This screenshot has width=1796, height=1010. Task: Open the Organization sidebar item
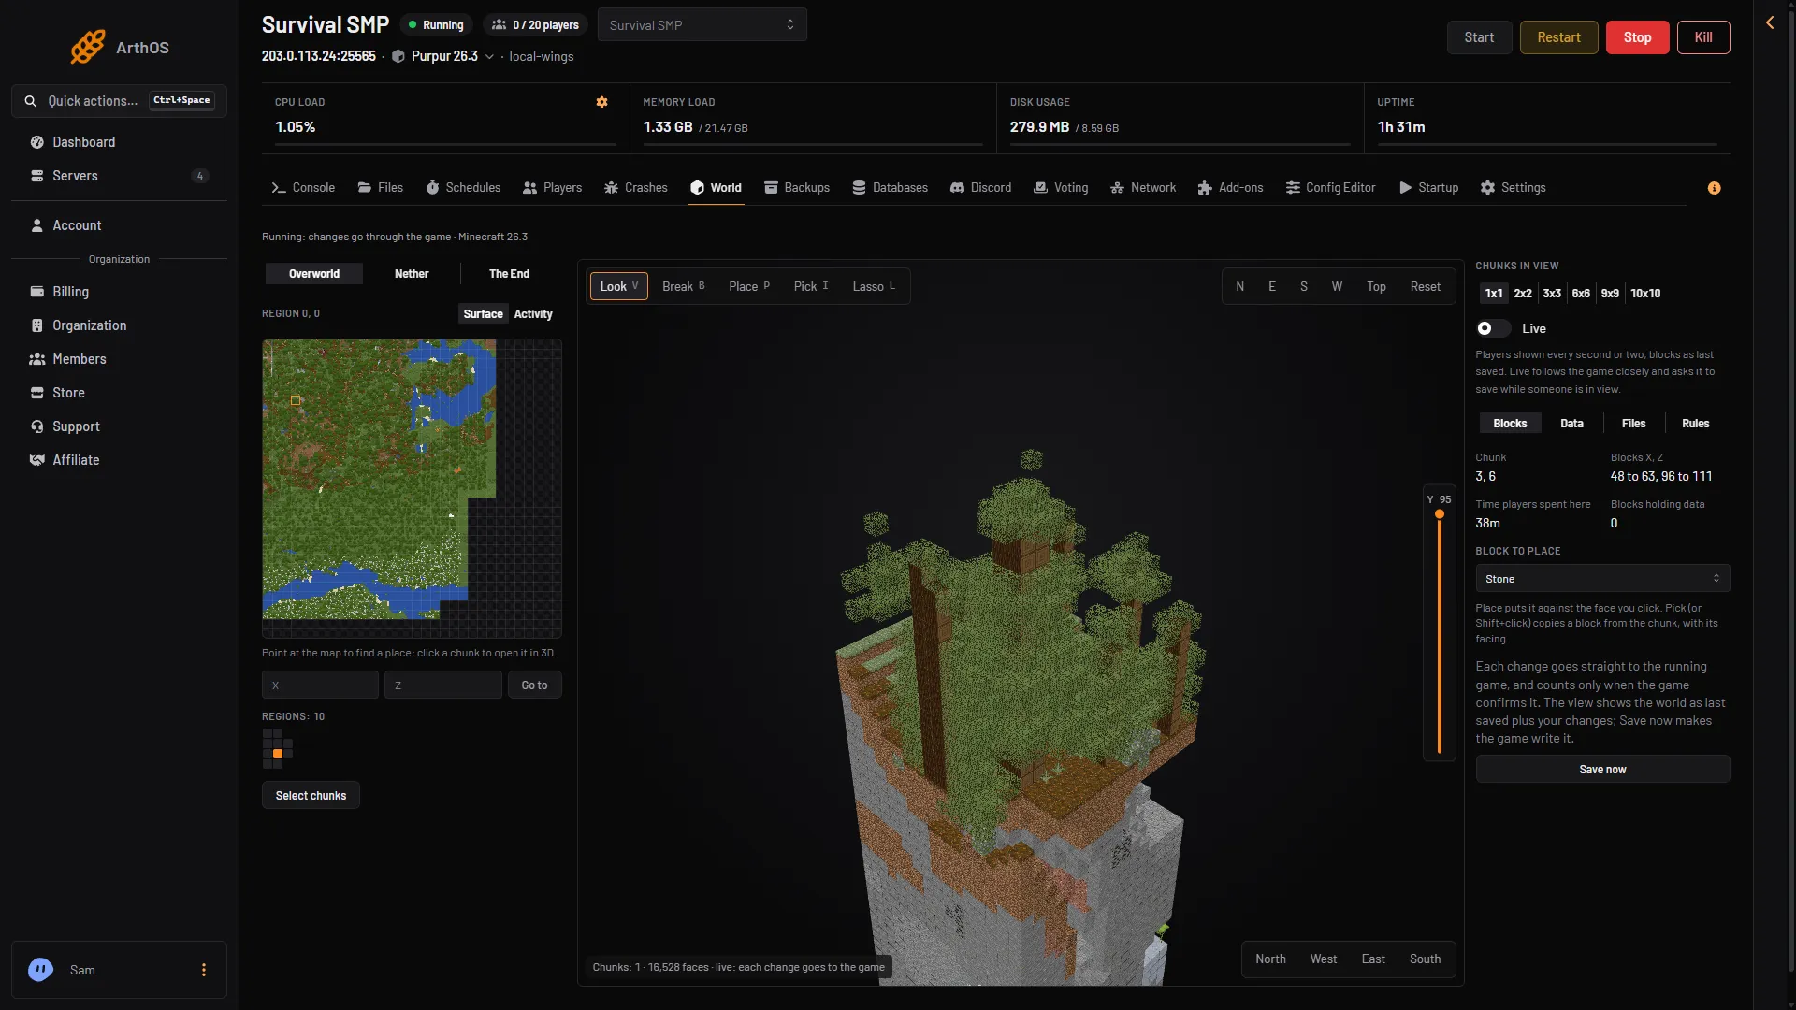point(119,325)
